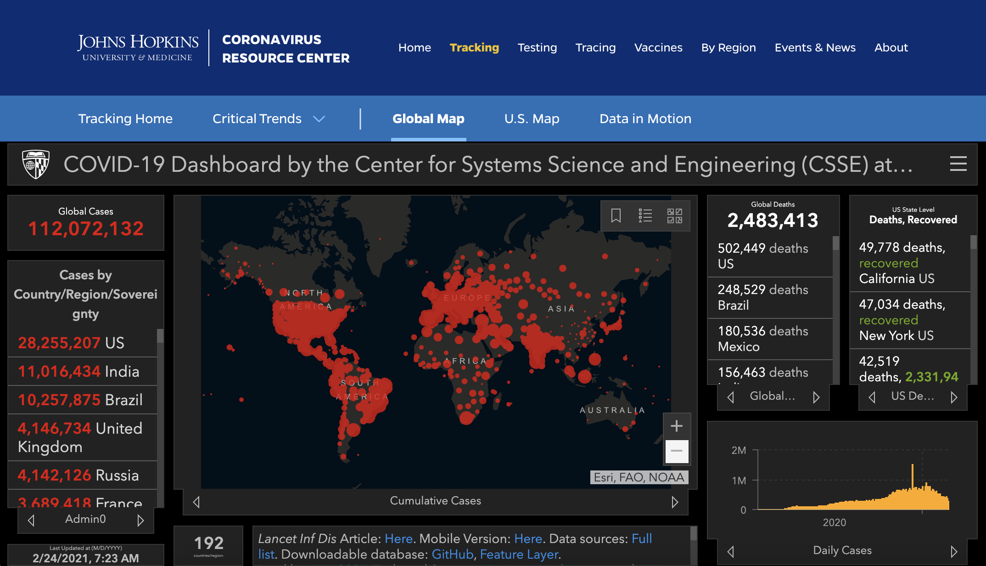This screenshot has height=566, width=986.
Task: Click the Johns Hopkins shield logo
Action: click(x=36, y=164)
